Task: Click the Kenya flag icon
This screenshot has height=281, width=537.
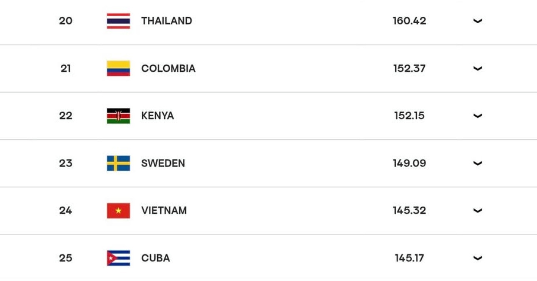Action: (118, 116)
